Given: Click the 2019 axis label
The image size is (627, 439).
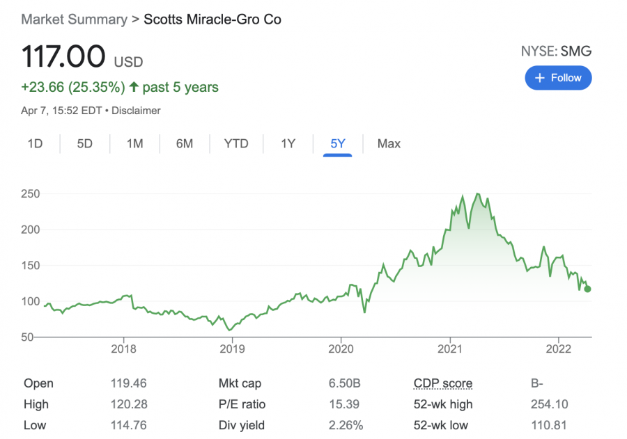Looking at the screenshot, I should (x=232, y=349).
